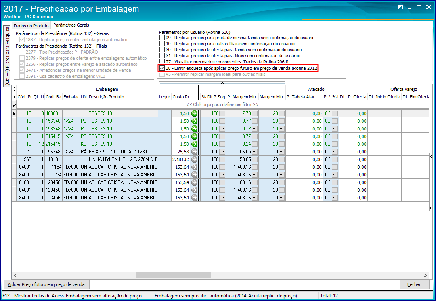Select the cell 'LINHA NYLON HELI 2,0/270M D'T'
This screenshot has width=436, height=301.
click(123, 159)
